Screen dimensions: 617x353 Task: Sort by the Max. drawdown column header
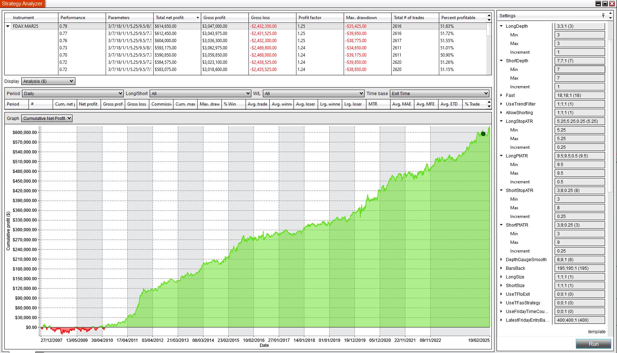[361, 18]
